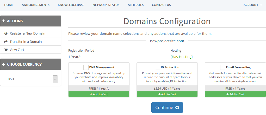Viewport: 266px width, 115px height.
Task: Click the arrow circle icon on Continue button
Action: [177, 107]
